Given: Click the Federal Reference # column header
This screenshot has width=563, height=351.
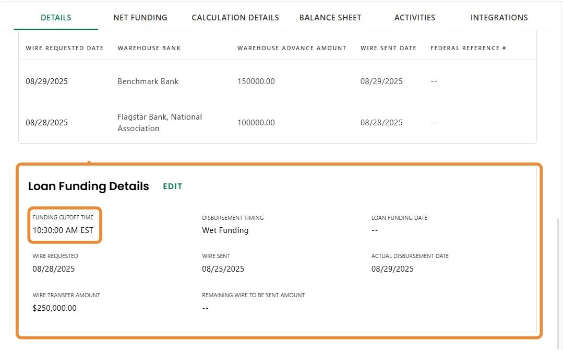Looking at the screenshot, I should pyautogui.click(x=468, y=48).
